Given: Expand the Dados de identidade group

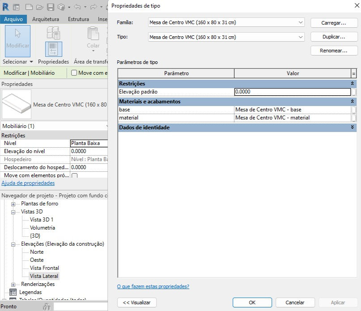Looking at the screenshot, I should (352, 127).
